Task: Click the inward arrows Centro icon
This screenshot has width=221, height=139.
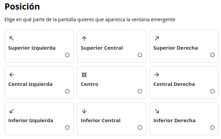Action: pyautogui.click(x=84, y=75)
